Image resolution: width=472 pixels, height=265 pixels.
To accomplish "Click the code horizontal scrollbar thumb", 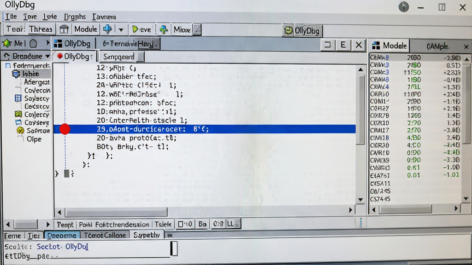I will 116,212.
